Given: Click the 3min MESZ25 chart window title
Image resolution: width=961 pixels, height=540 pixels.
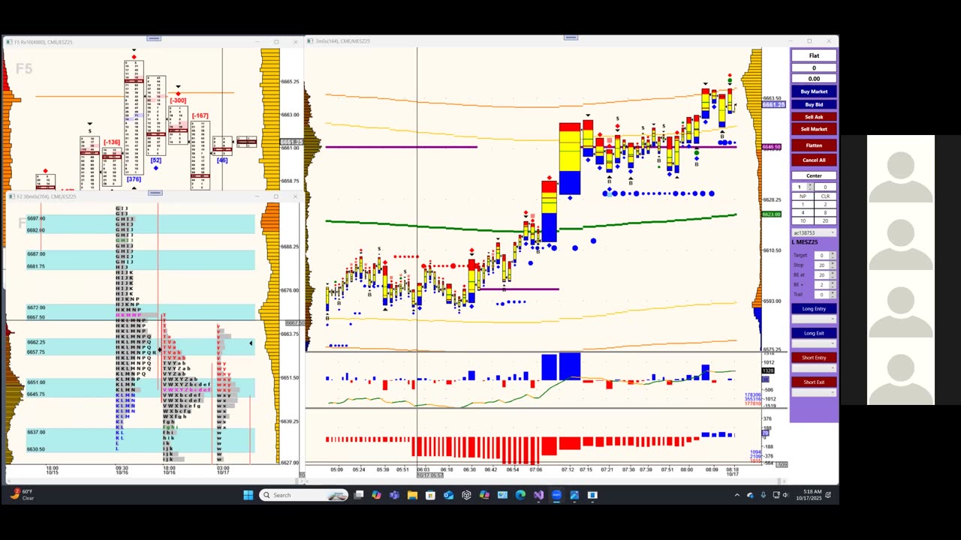Looking at the screenshot, I should 342,41.
